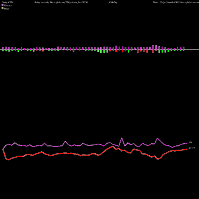This screenshot has width=199, height=199.
Task: Click the '1M' volume line end label
Action: coord(190,142)
